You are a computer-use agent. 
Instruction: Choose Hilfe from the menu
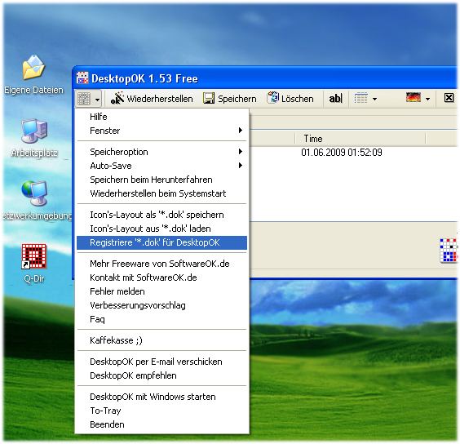[161, 117]
